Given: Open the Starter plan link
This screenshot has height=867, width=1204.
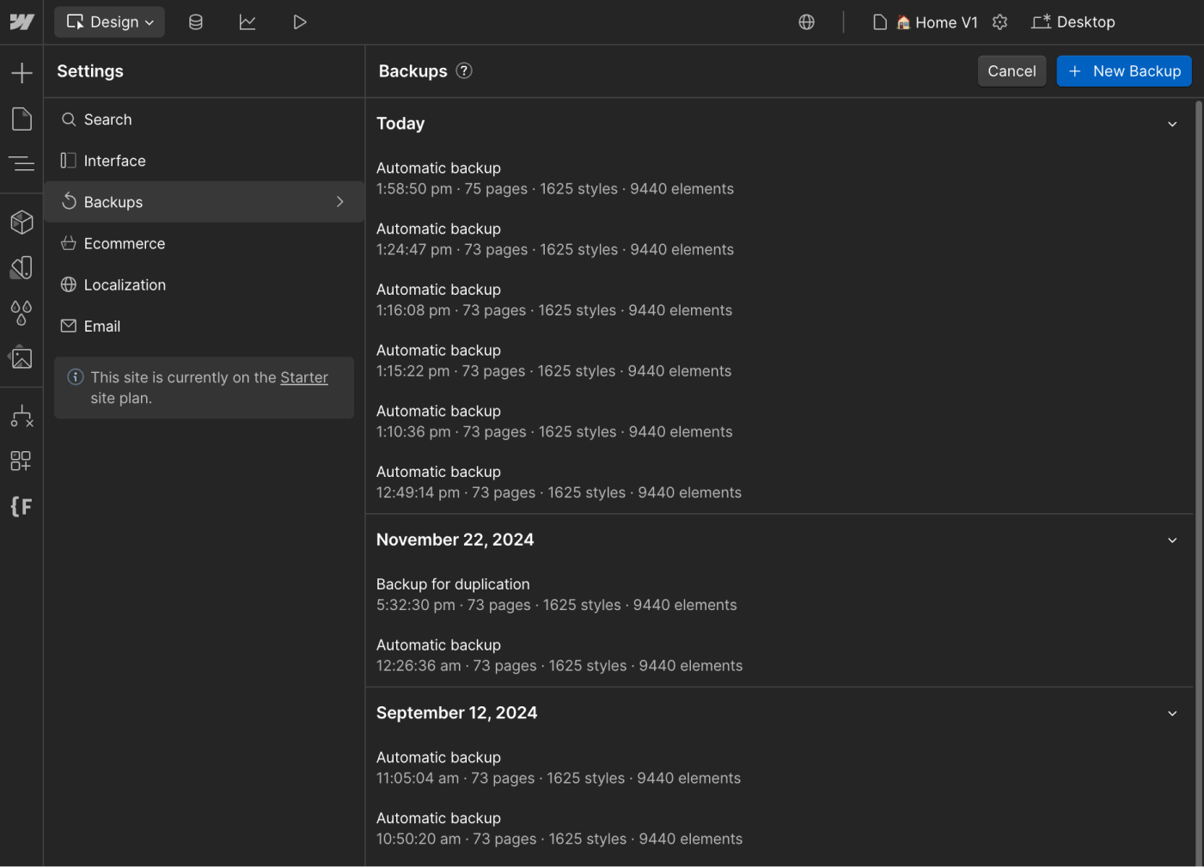Looking at the screenshot, I should 304,377.
